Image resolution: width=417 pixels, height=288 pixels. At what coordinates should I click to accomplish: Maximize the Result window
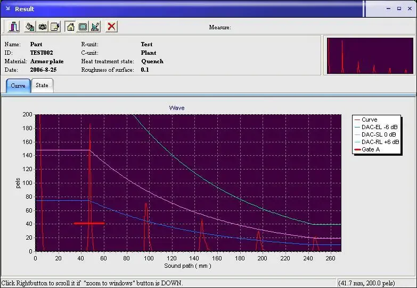coord(399,9)
